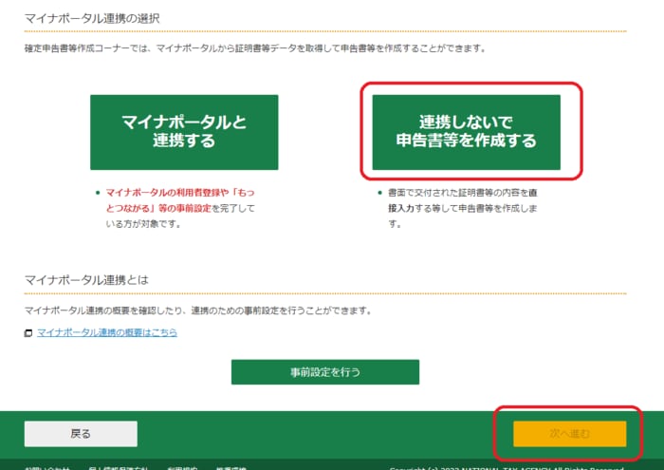664x470 pixels.
Task: Click the マイナポータル連携の選択 heading
Action: tap(92, 19)
